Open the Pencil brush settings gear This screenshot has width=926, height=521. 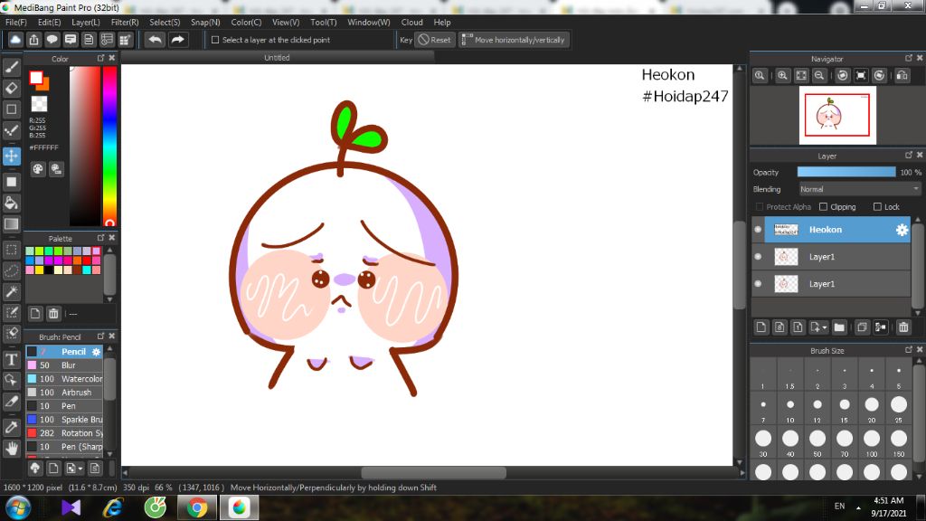[96, 352]
